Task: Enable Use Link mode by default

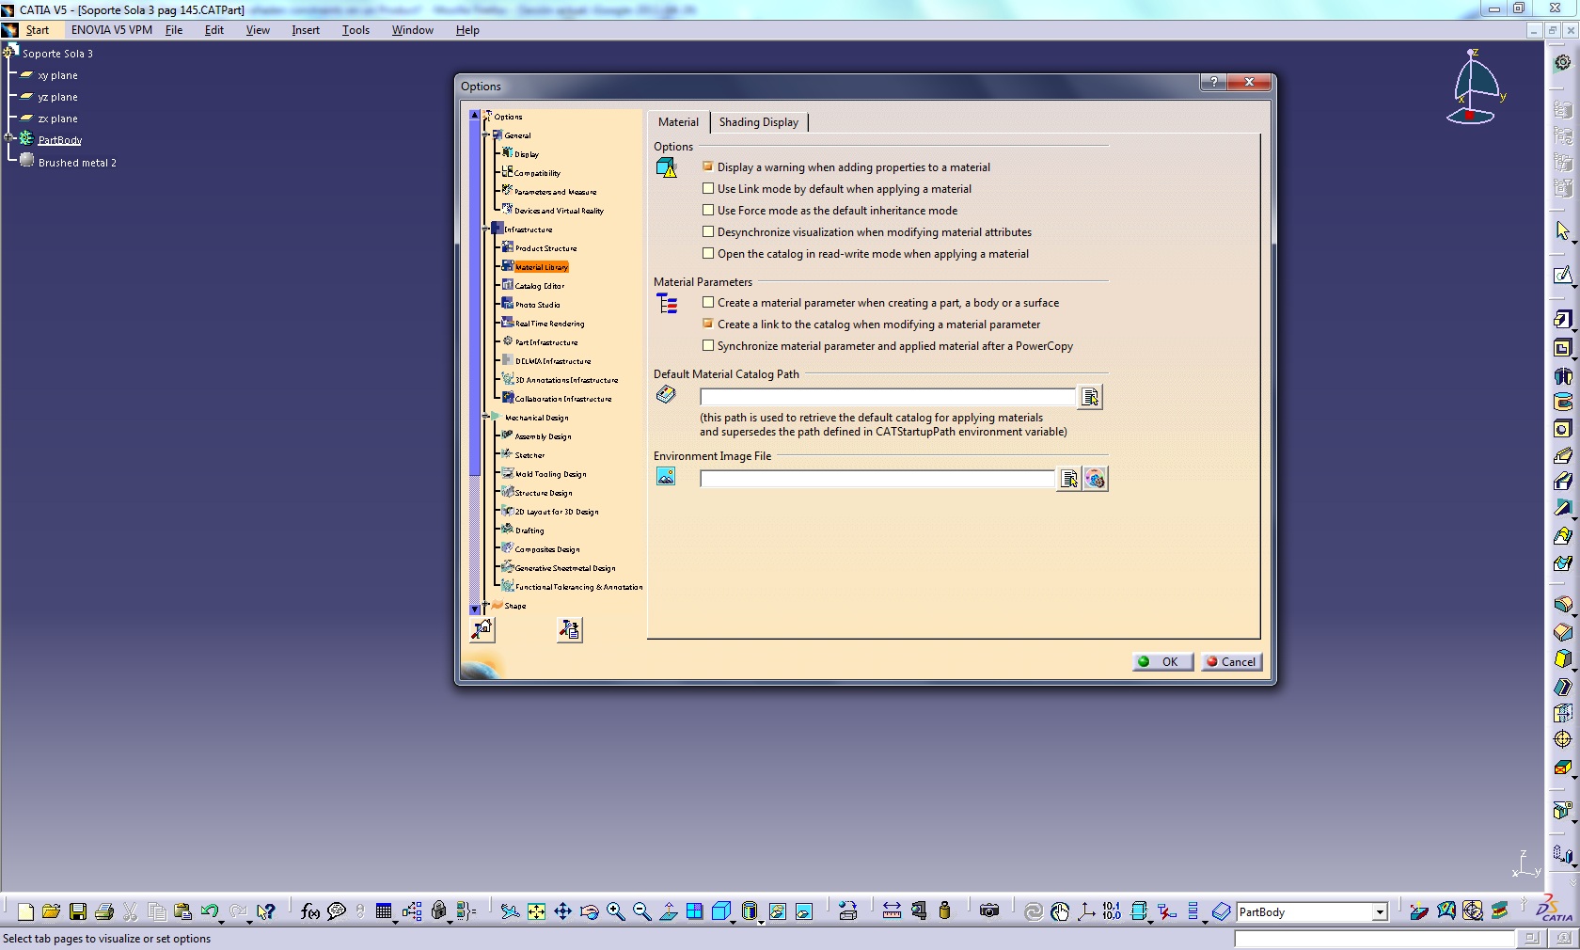Action: coord(708,188)
